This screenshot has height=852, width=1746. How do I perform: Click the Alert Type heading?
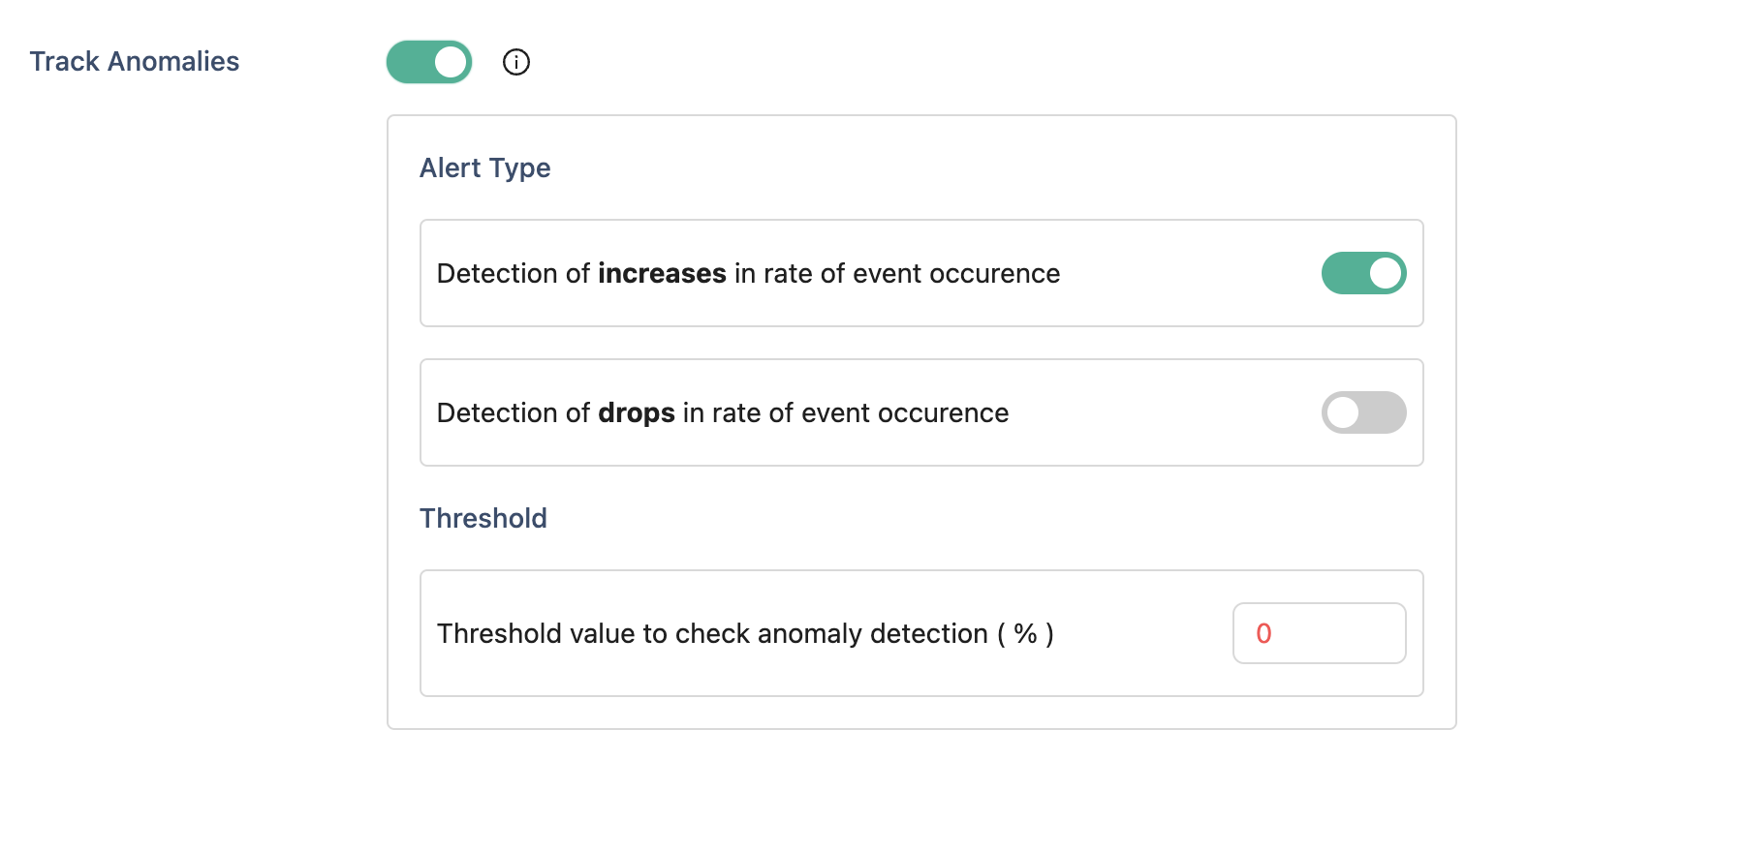tap(484, 168)
